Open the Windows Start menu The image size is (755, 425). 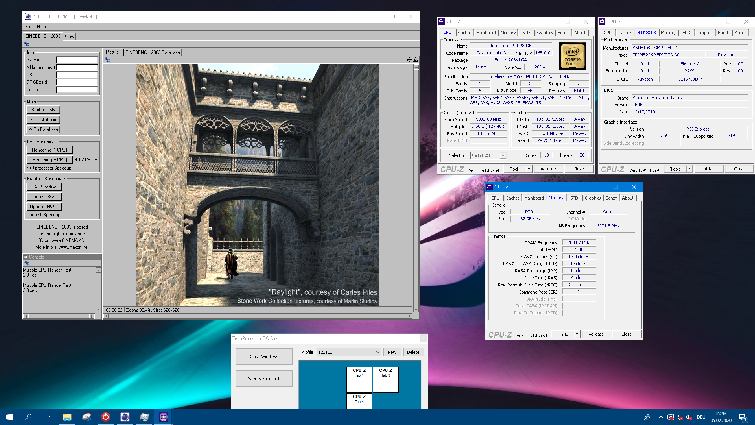click(x=9, y=417)
